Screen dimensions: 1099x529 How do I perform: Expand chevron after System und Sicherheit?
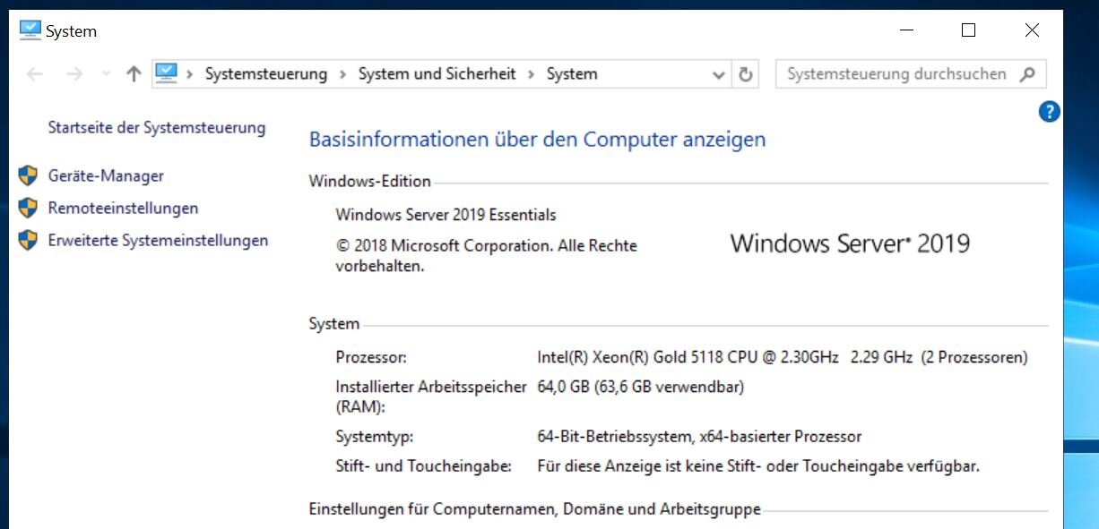[531, 74]
